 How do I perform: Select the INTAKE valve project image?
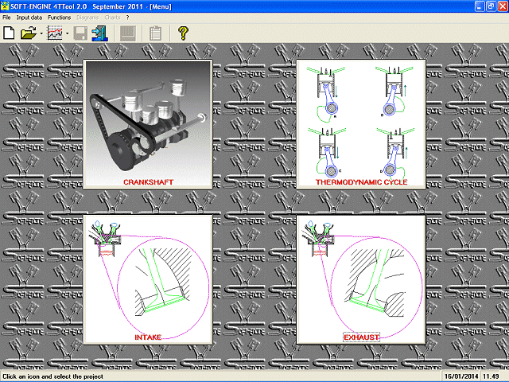148,279
